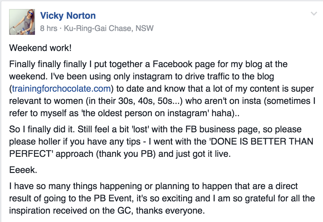Screen dimensions: 323x222
Task: Click the '8 hrs' post timestamp
Action: [49, 28]
